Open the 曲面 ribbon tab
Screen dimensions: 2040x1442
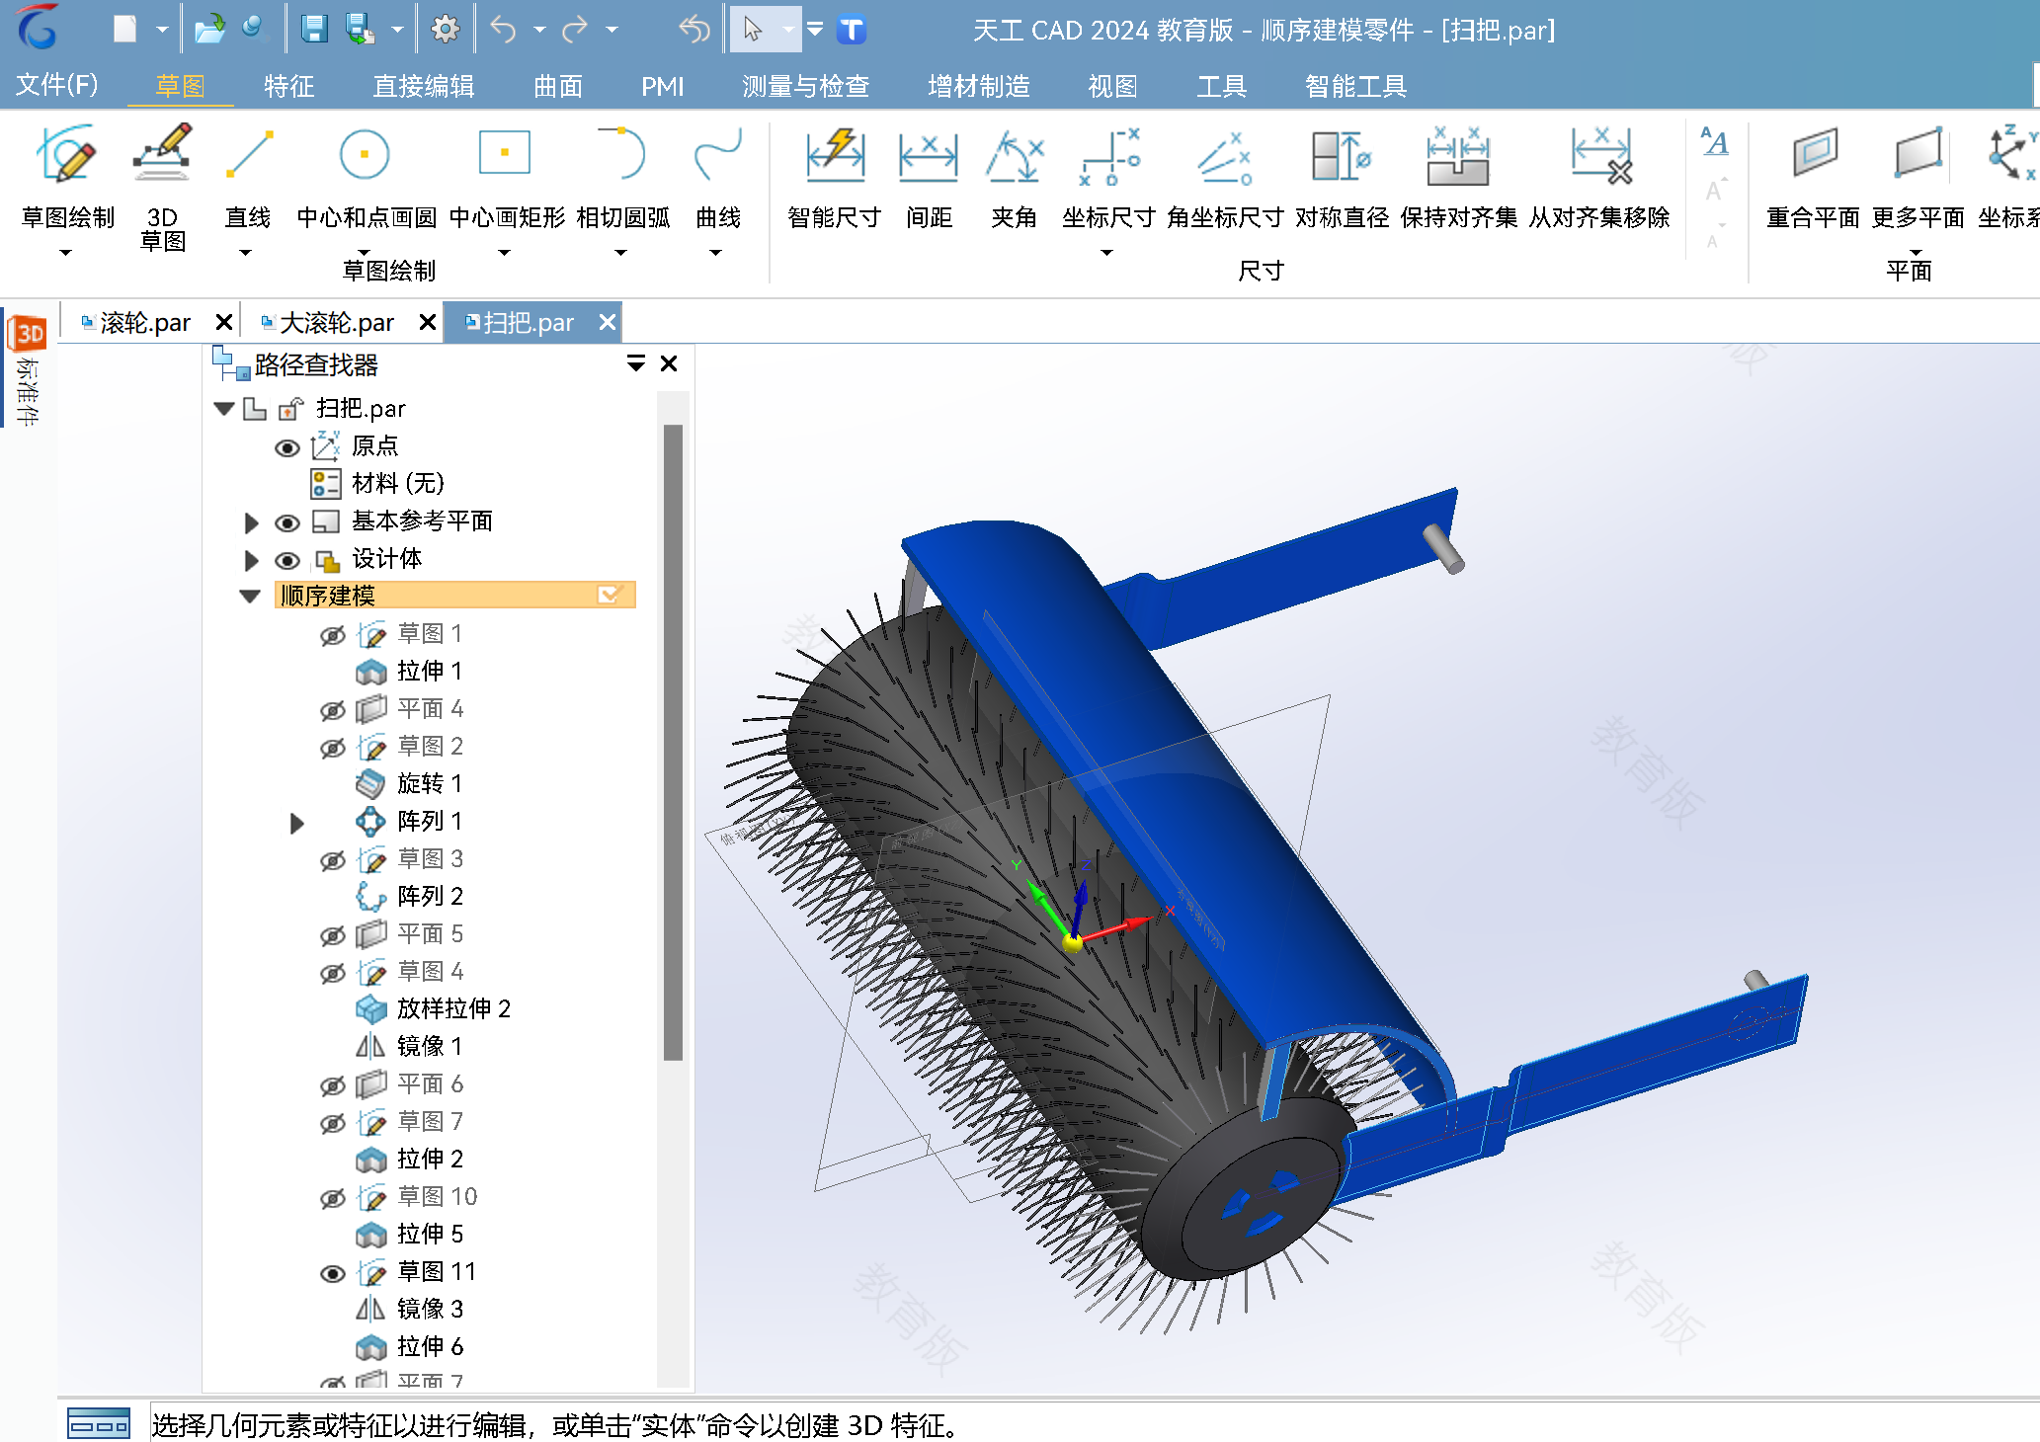[558, 86]
